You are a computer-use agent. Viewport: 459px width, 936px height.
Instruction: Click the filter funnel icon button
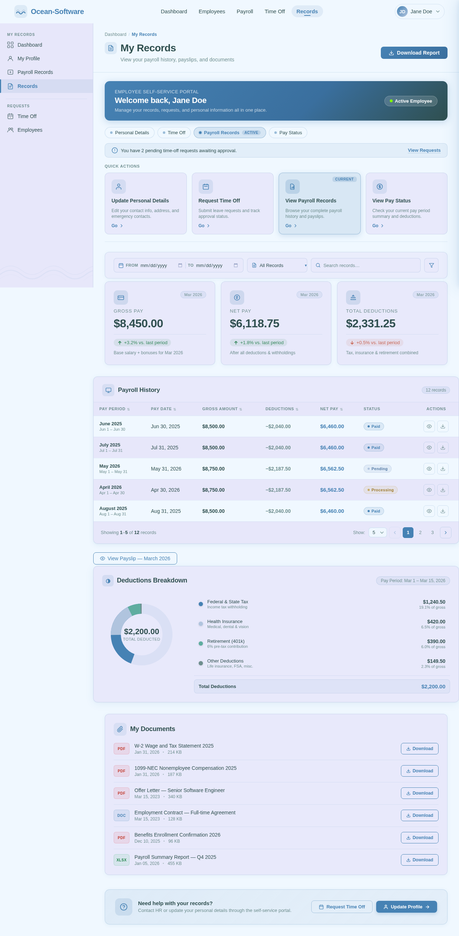[x=431, y=265]
